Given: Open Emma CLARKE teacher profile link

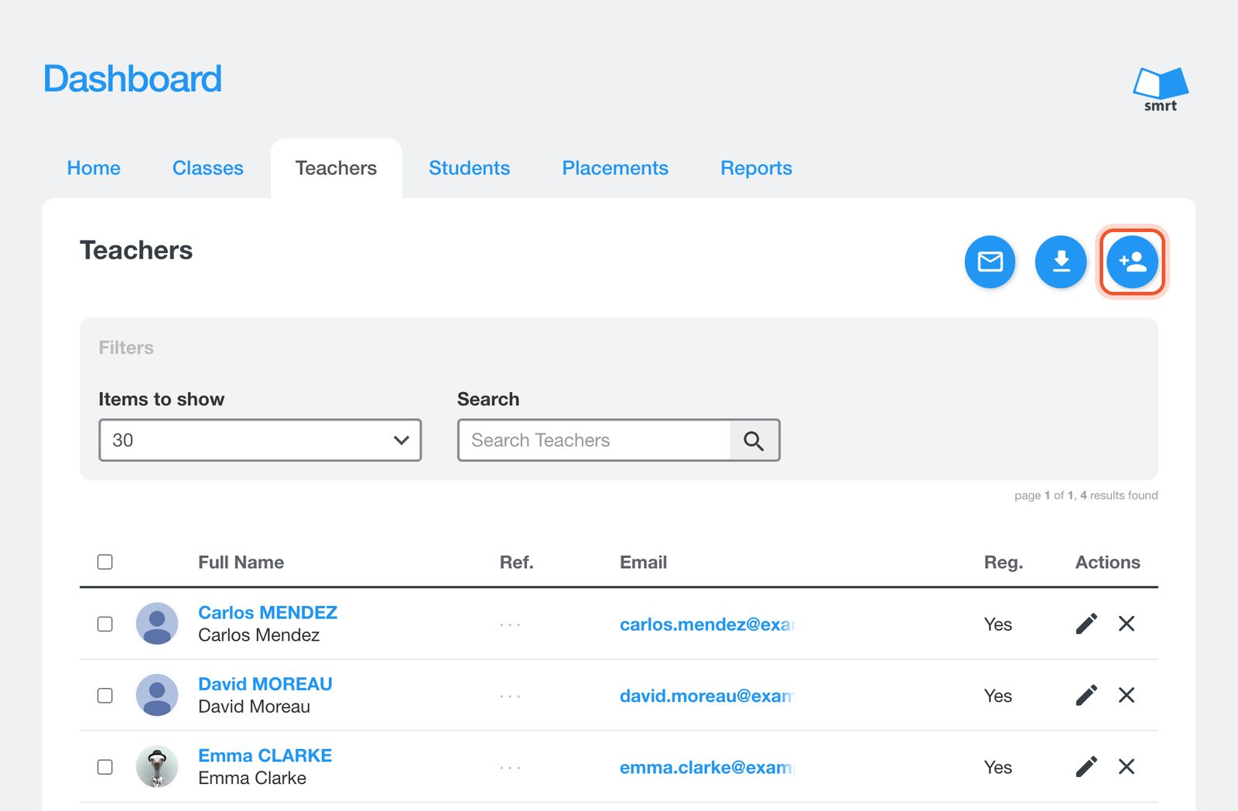Looking at the screenshot, I should click(x=265, y=755).
